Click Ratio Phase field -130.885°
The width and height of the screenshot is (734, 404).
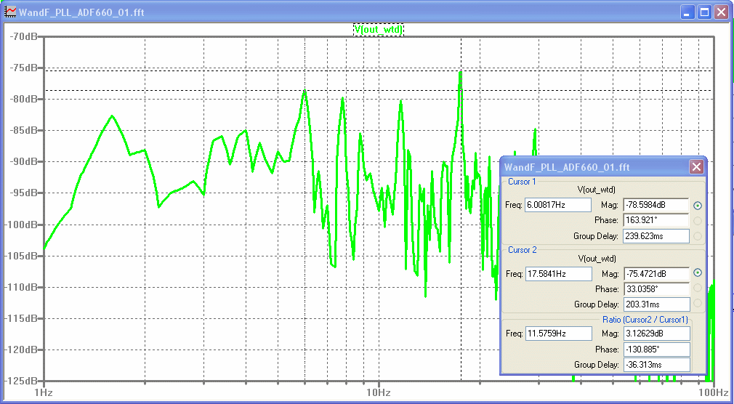[656, 350]
